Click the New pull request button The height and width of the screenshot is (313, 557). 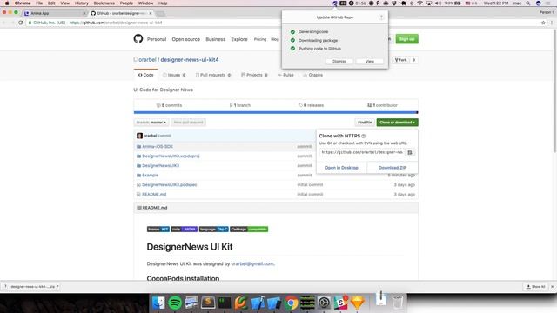[x=188, y=123]
